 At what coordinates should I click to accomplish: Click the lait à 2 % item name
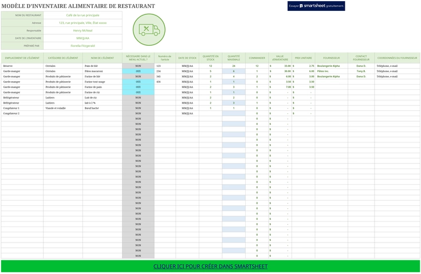[x=103, y=103]
